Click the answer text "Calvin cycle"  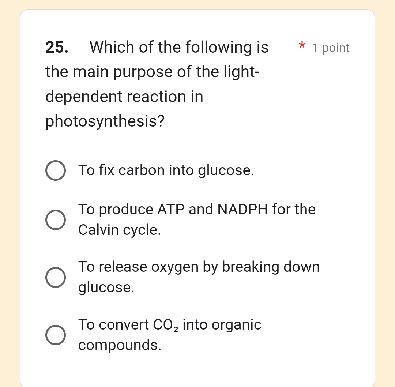(112, 230)
